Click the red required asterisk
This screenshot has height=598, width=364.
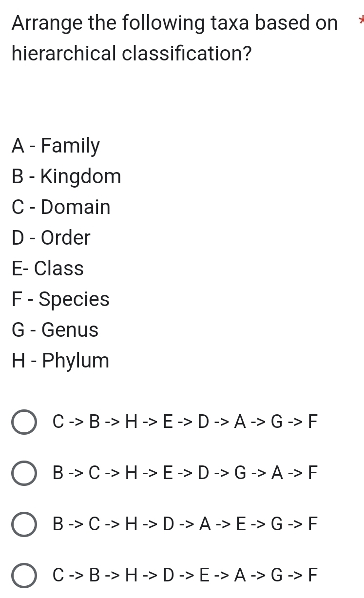coord(361,21)
